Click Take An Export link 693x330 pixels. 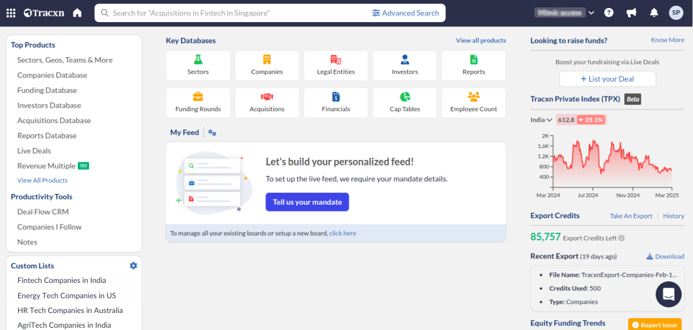(631, 216)
